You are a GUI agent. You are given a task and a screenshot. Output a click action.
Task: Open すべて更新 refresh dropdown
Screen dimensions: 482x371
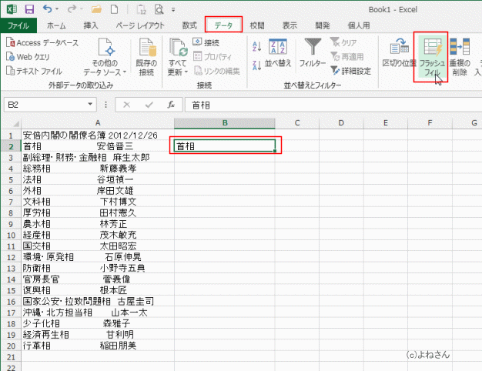[177, 57]
